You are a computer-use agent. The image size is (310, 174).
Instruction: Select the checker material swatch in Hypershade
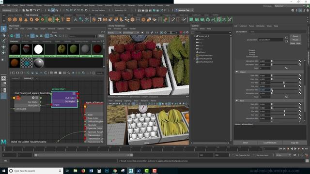(27, 63)
